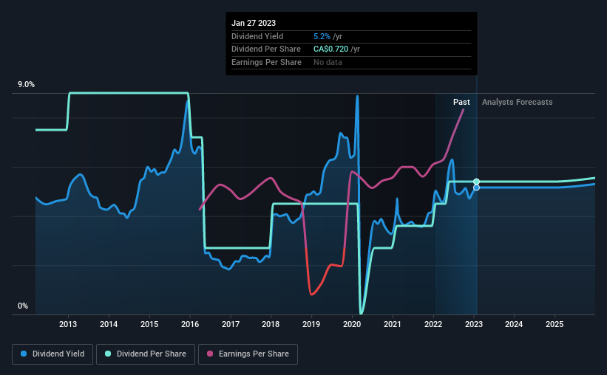Viewport: 607px width, 375px height.
Task: Click the 2022 x-axis label
Action: [433, 324]
